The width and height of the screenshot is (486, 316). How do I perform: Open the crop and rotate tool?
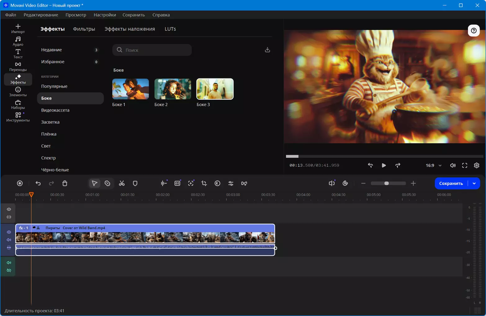coord(204,183)
